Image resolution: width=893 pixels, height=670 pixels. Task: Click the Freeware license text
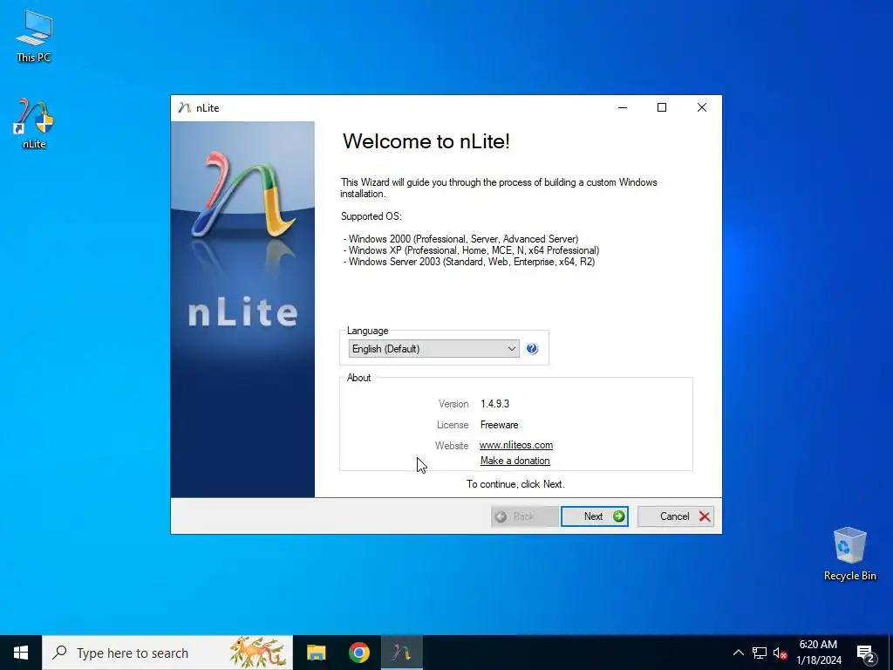500,425
